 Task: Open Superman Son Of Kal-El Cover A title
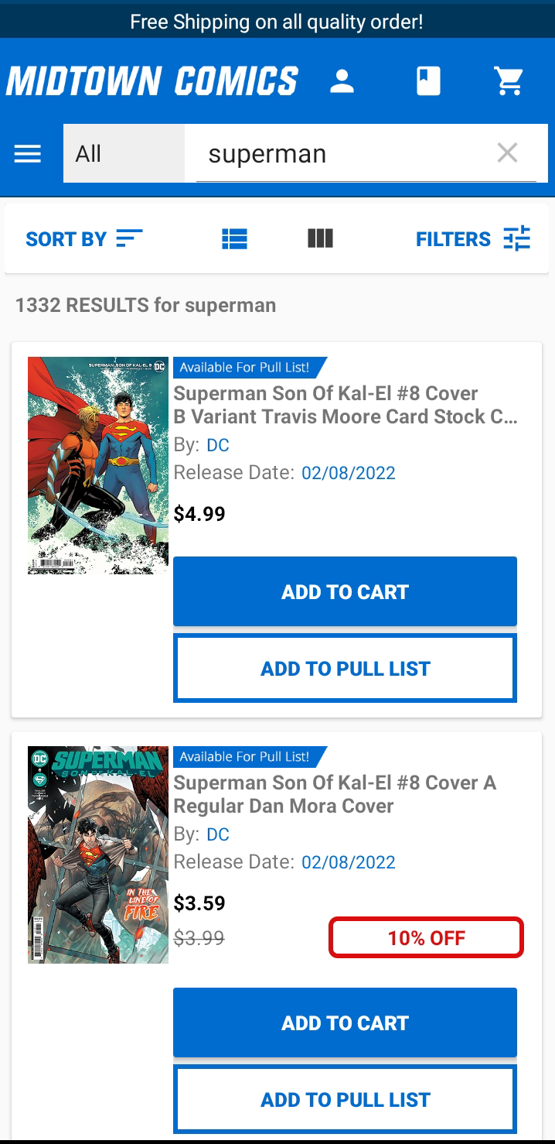(x=334, y=794)
